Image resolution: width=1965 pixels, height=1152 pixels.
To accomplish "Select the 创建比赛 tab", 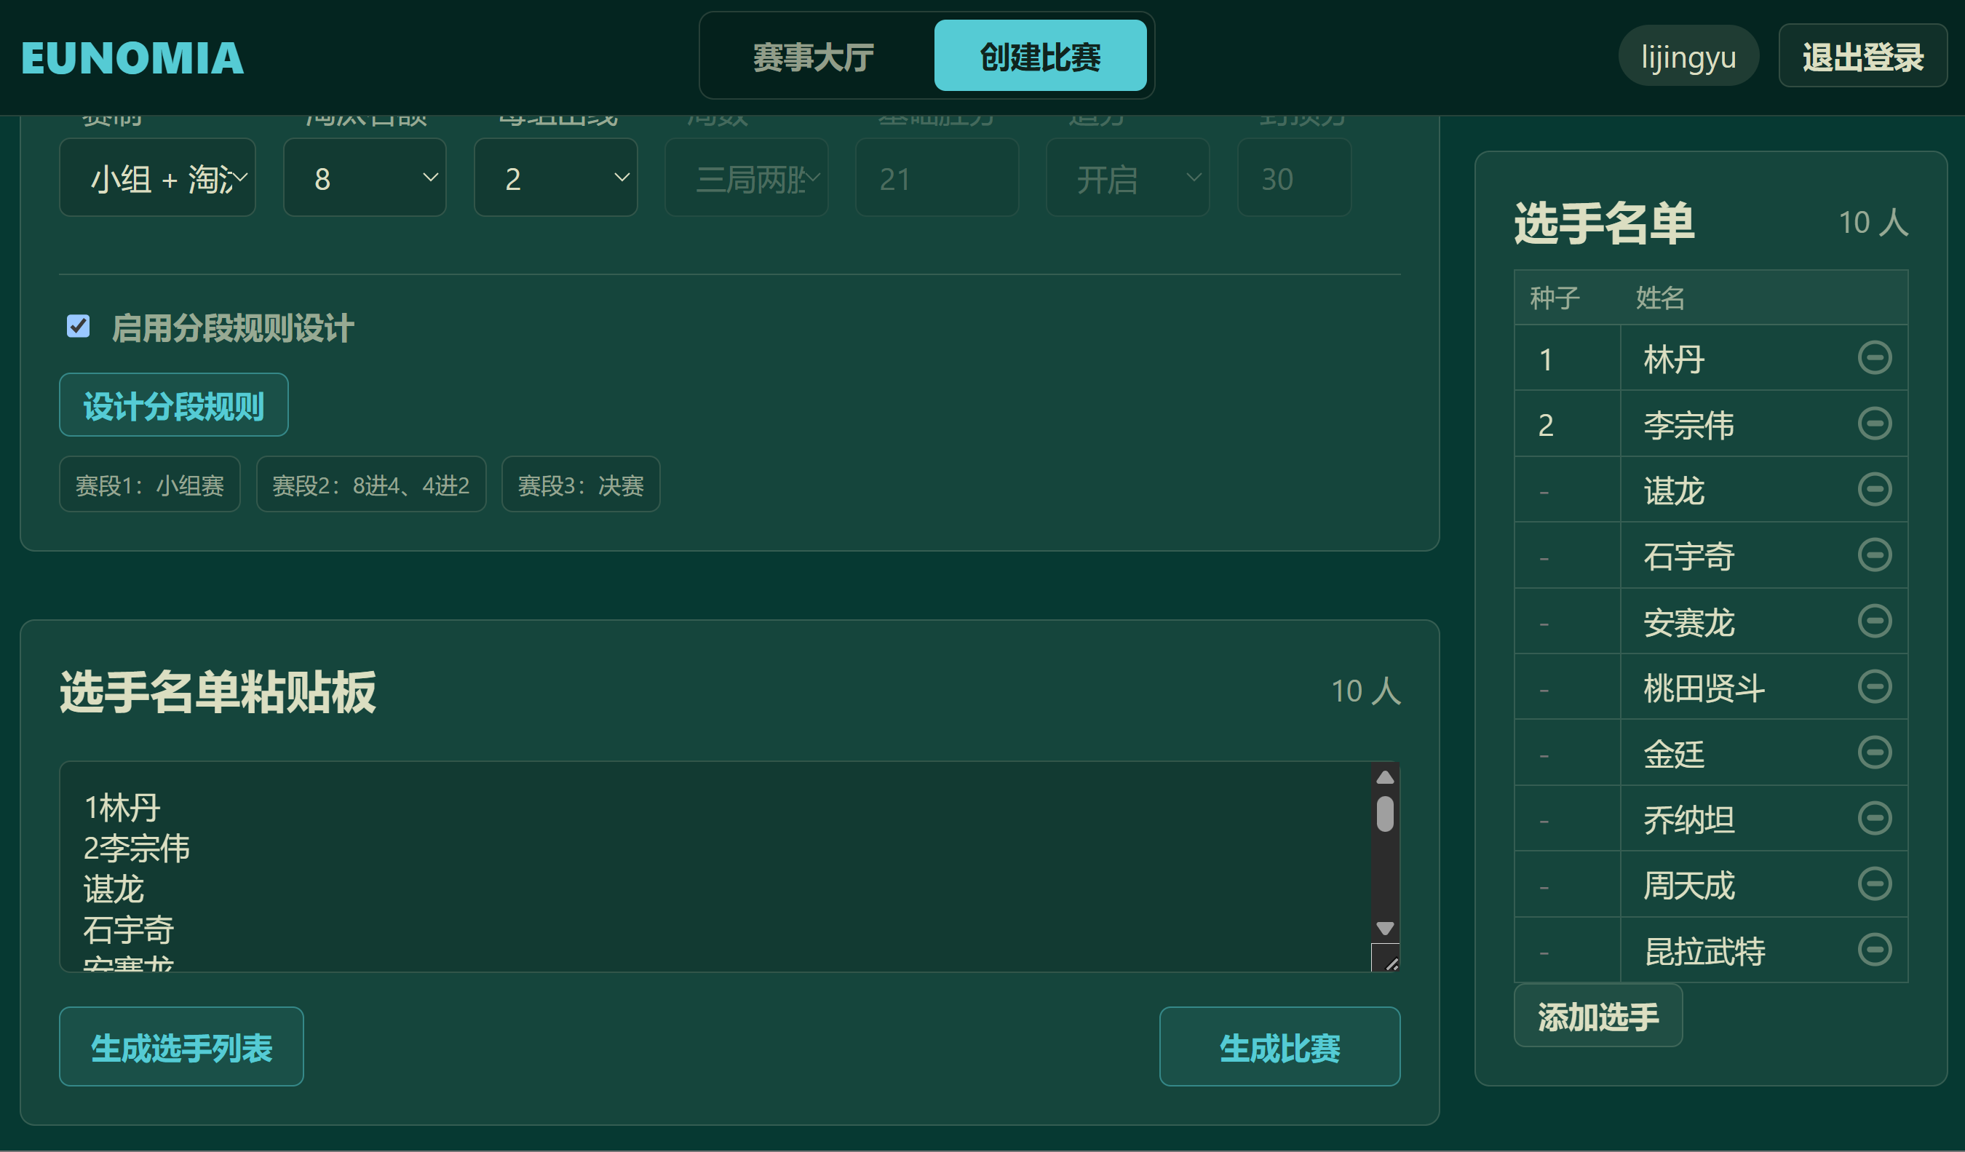I will click(1040, 56).
